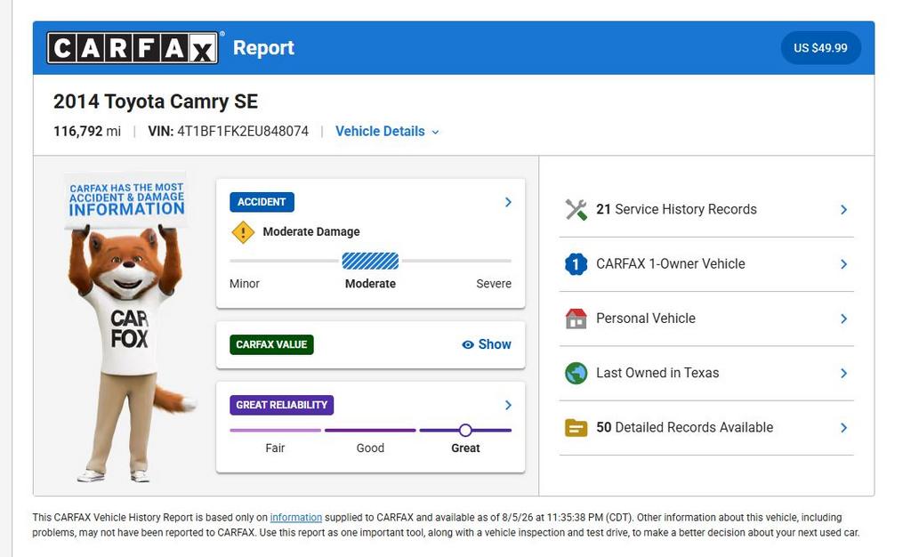Image resolution: width=911 pixels, height=557 pixels.
Task: Show the hidden CARFAX Value
Action: (487, 344)
